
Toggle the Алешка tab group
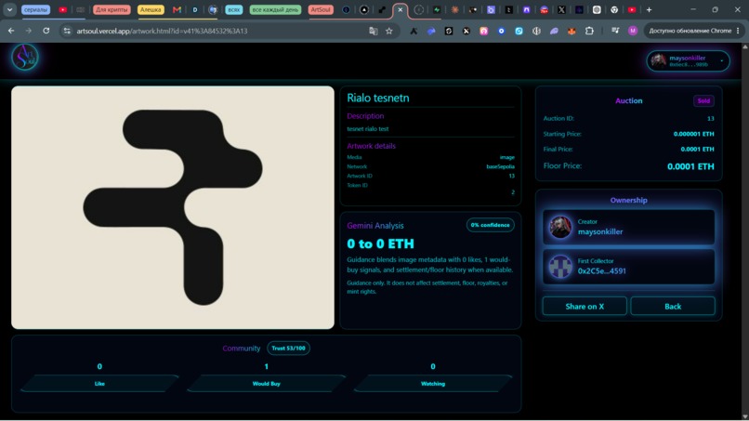click(151, 9)
